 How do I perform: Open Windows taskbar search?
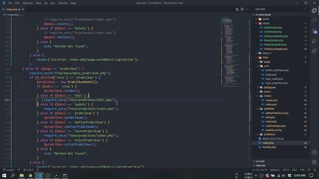(12, 176)
